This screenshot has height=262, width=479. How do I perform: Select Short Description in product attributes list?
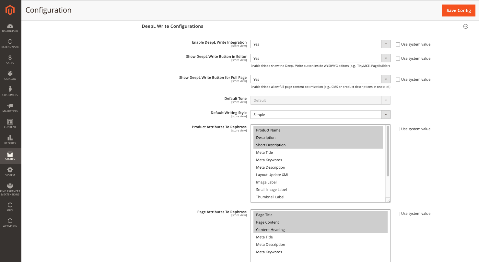pyautogui.click(x=318, y=145)
